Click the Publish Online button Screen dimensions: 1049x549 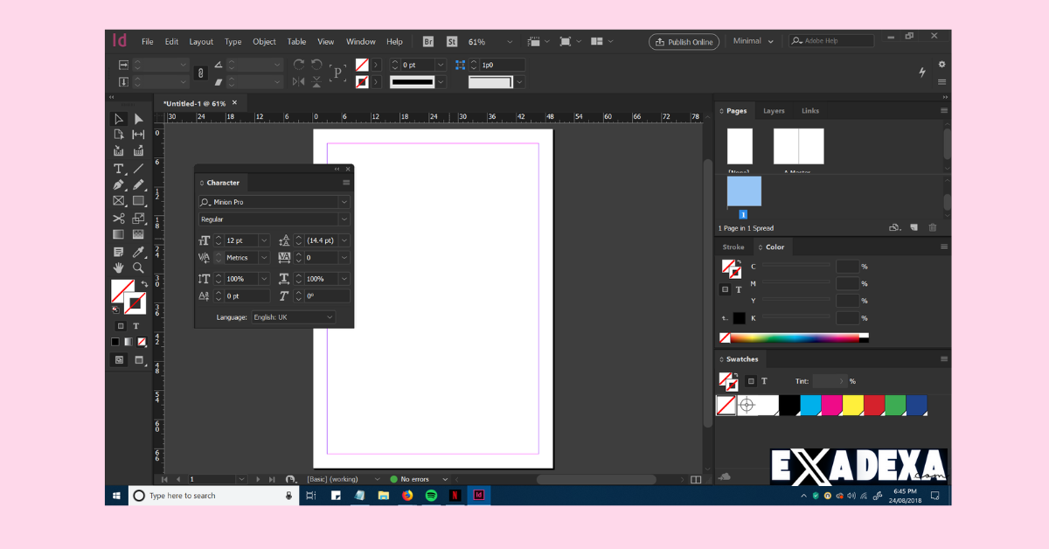[684, 41]
